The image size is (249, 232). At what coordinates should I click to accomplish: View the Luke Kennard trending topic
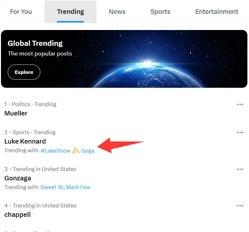coord(25,141)
